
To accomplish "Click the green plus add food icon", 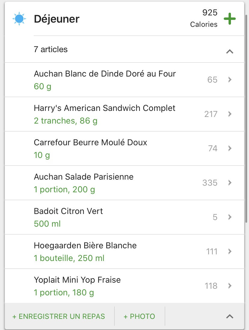I will click(230, 19).
